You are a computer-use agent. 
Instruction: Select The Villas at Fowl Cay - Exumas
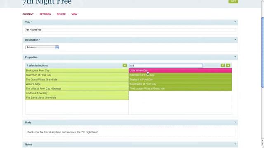(x=77, y=89)
